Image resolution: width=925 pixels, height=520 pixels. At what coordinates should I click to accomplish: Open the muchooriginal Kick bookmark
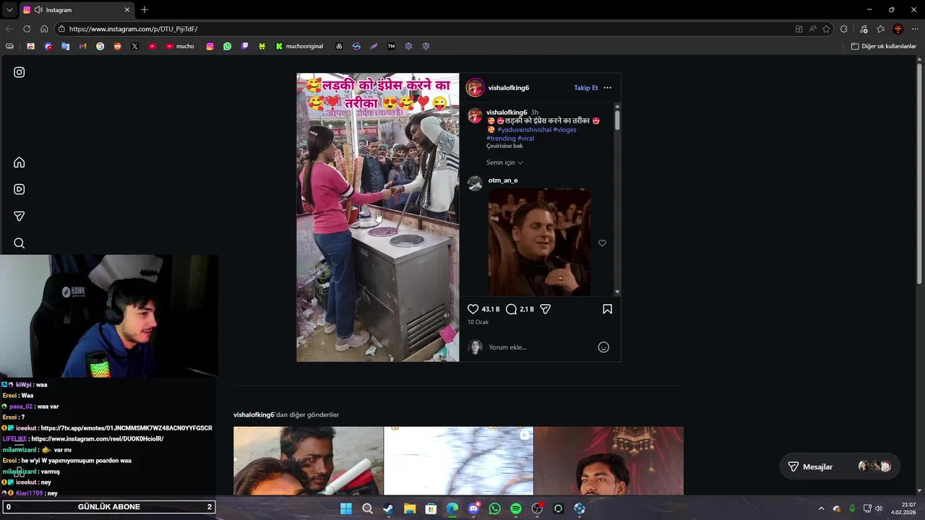click(x=299, y=46)
